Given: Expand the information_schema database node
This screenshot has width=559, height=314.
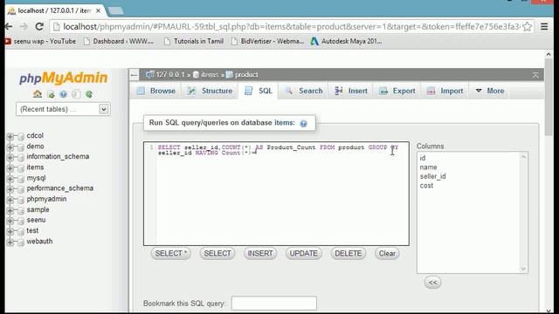Looking at the screenshot, I should tap(10, 157).
